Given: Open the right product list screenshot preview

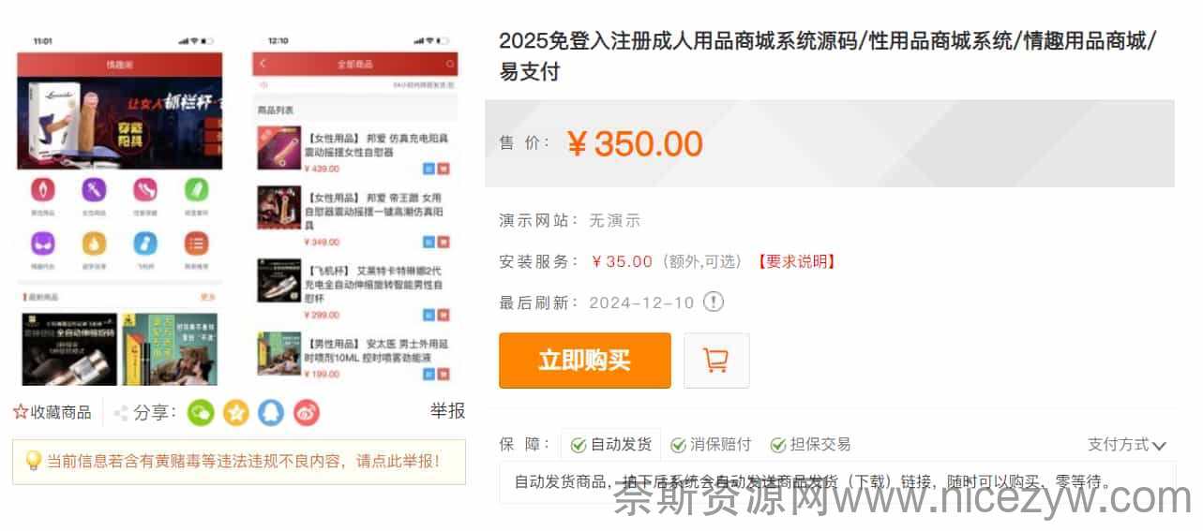Looking at the screenshot, I should (x=354, y=209).
